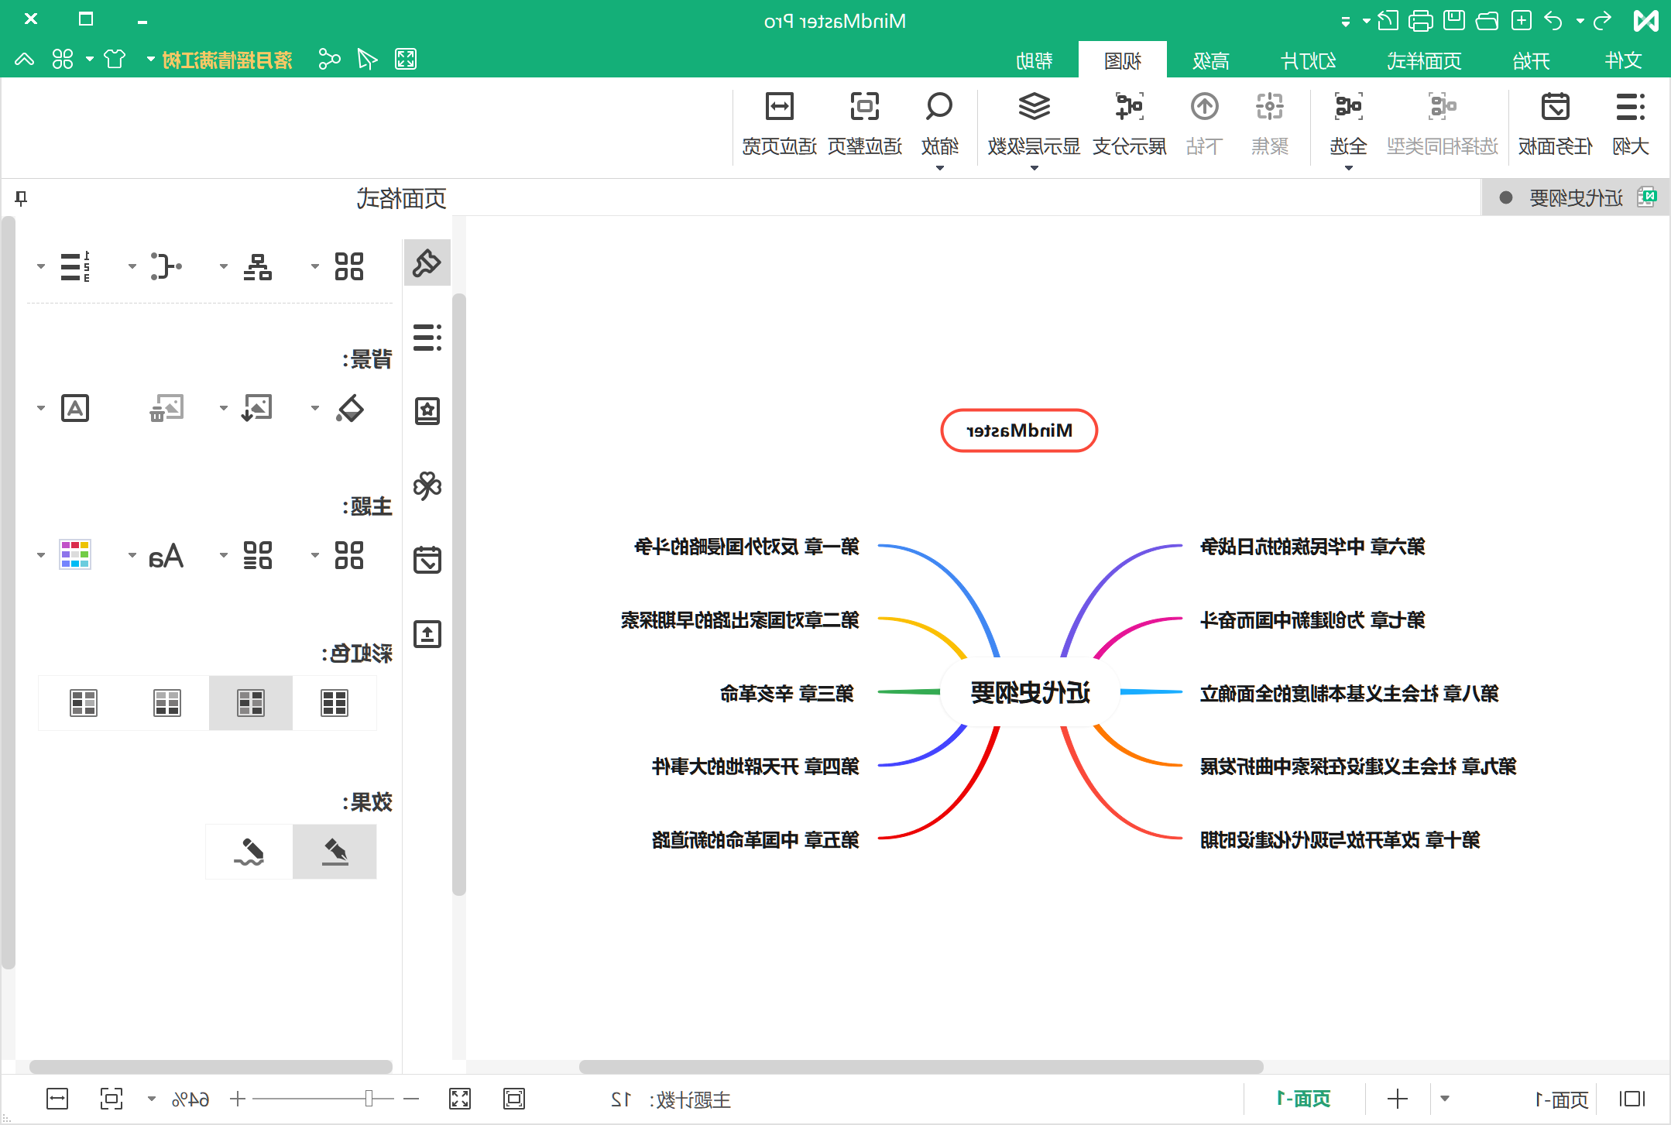Switch to the 高级 tab

[x=1211, y=60]
